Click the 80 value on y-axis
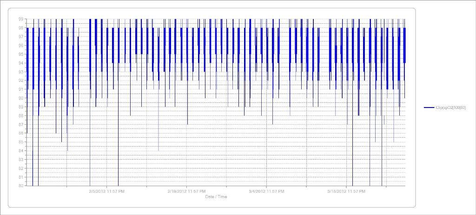 (x=21, y=186)
